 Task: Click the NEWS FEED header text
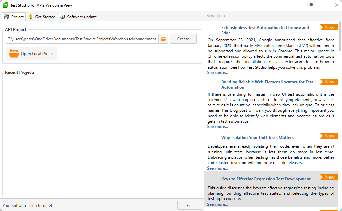(x=216, y=16)
